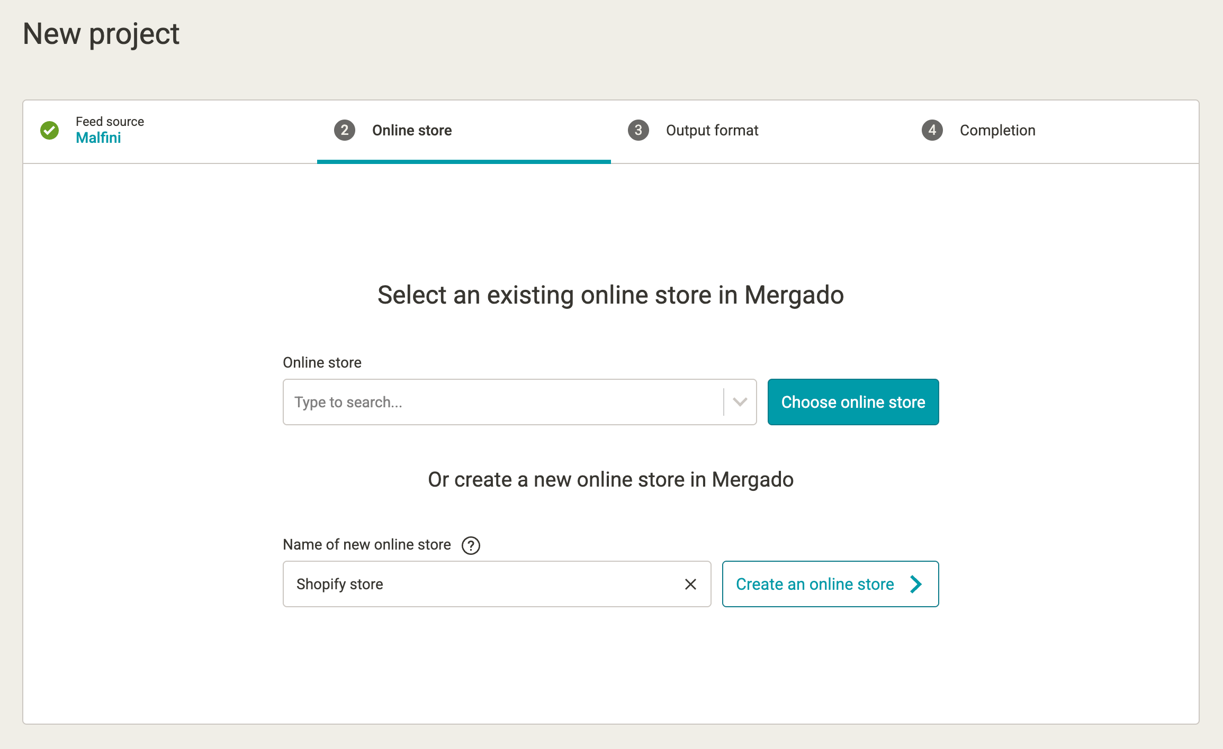Focus the Name of new online store field
The image size is (1223, 749).
[x=497, y=584]
